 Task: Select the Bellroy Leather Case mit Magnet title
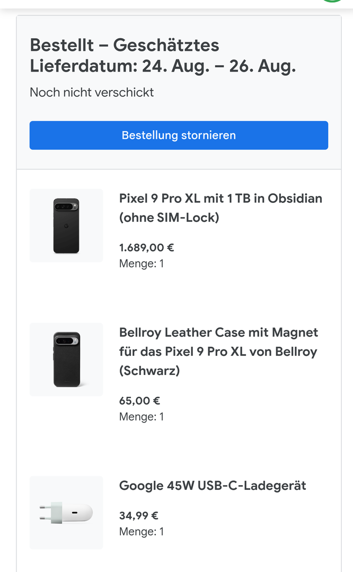pos(218,351)
